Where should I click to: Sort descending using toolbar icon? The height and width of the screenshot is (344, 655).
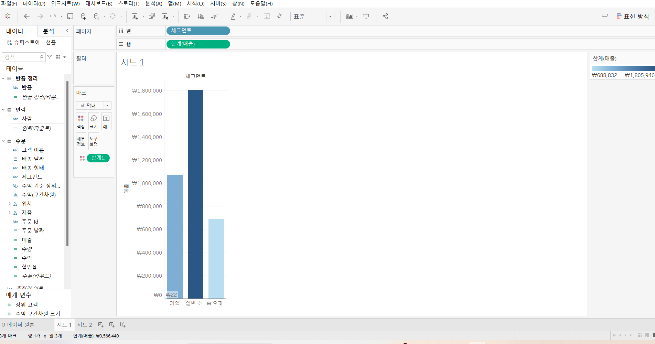pyautogui.click(x=214, y=16)
